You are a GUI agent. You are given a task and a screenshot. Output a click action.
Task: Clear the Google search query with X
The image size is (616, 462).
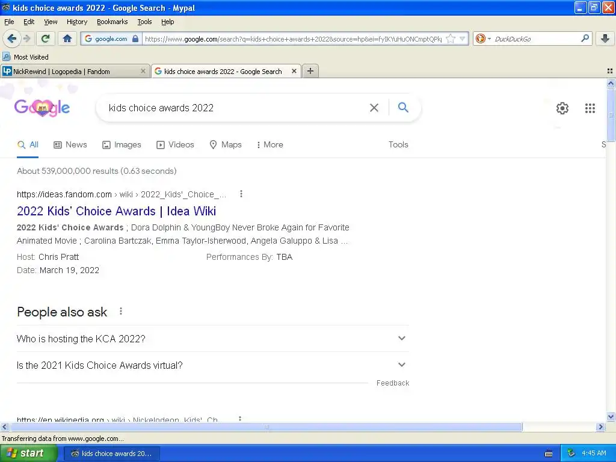pyautogui.click(x=374, y=108)
